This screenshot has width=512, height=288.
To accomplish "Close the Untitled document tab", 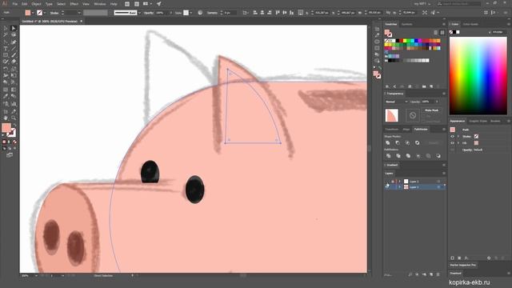I will tap(82, 22).
